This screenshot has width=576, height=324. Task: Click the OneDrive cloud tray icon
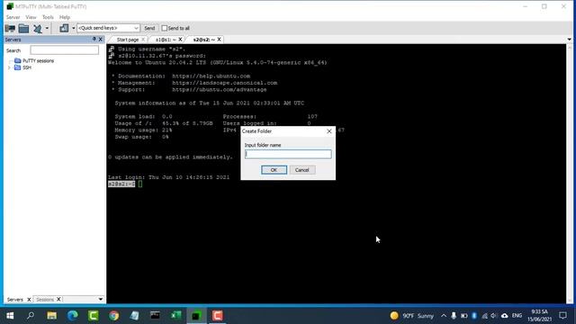point(505,316)
